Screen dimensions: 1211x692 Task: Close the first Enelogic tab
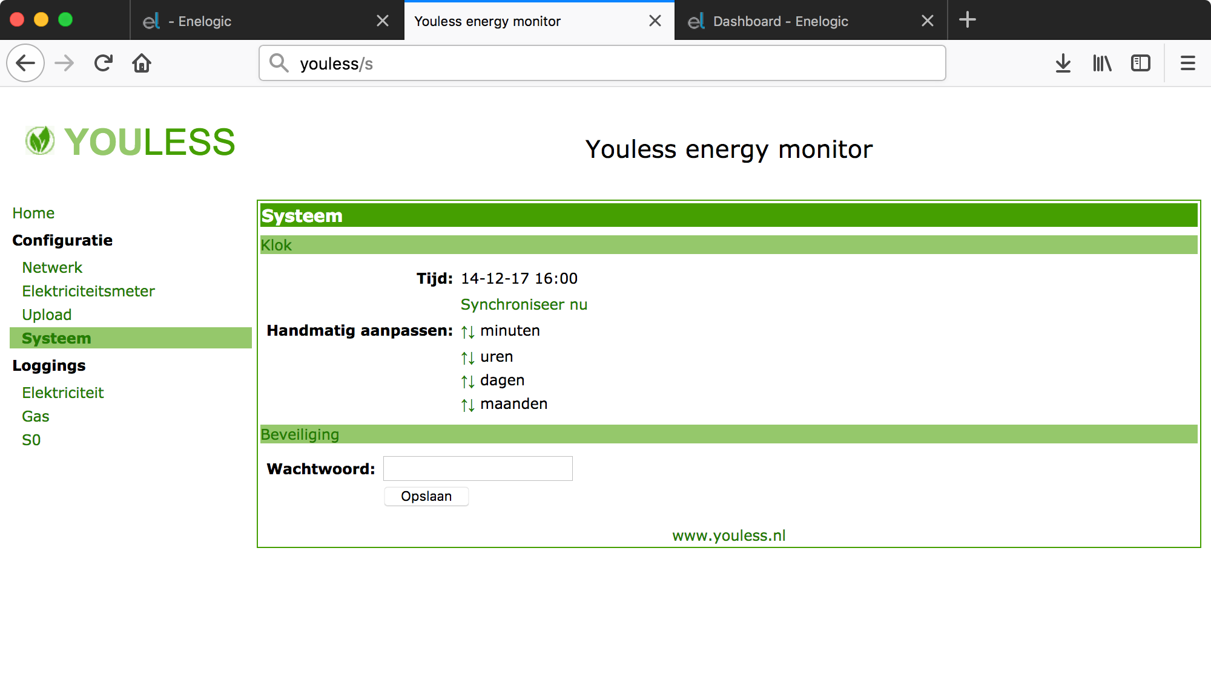383,21
